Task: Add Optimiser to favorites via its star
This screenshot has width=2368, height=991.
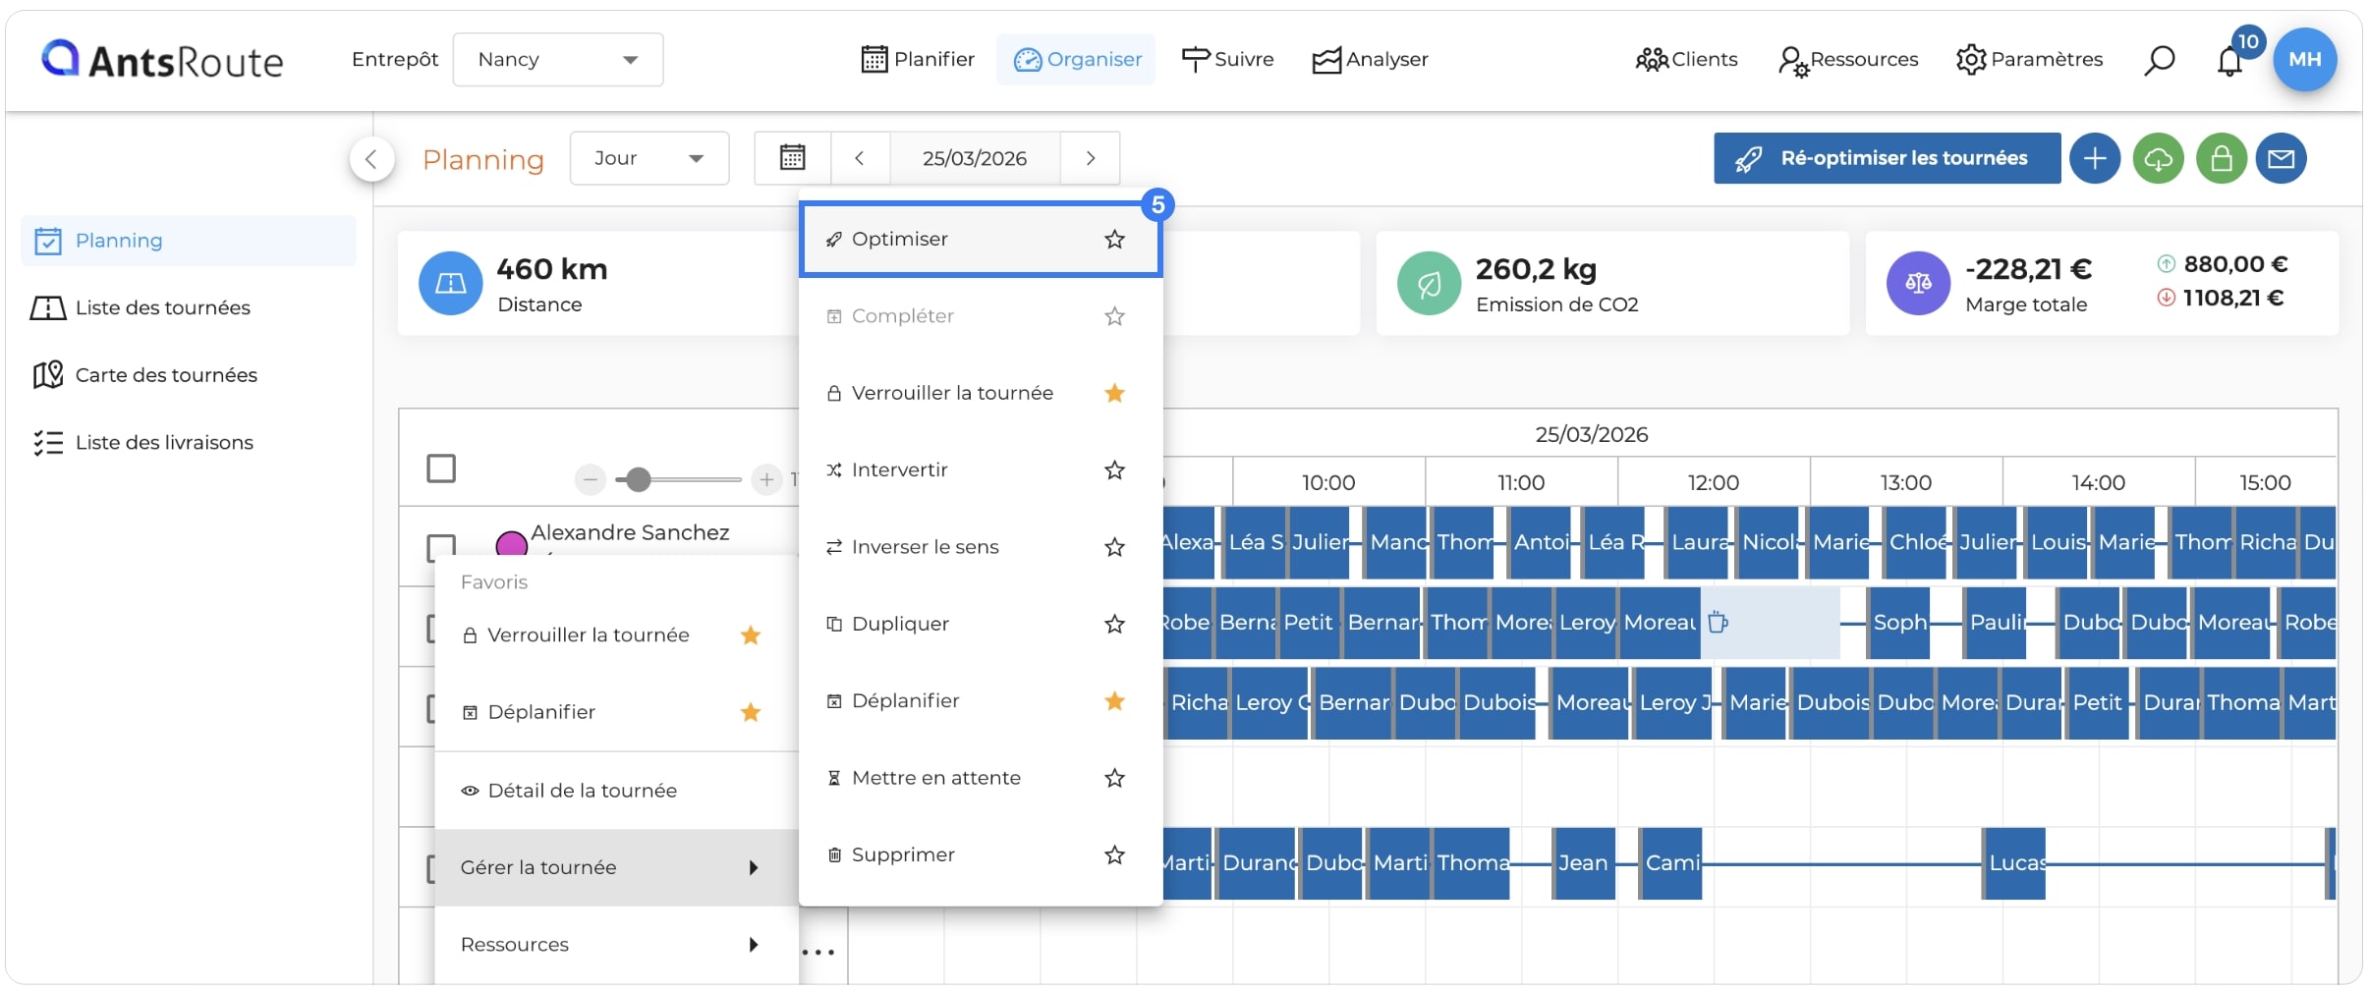Action: coord(1114,239)
